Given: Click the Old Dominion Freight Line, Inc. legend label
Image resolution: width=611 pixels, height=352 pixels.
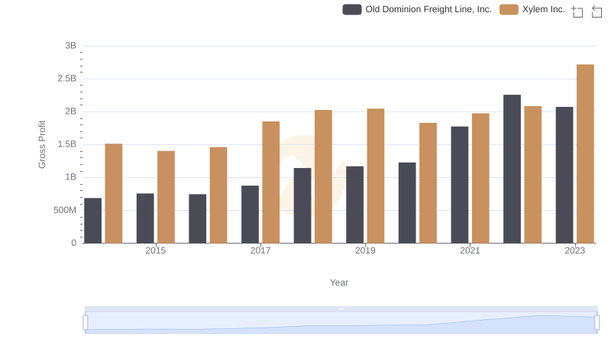Looking at the screenshot, I should click(428, 10).
